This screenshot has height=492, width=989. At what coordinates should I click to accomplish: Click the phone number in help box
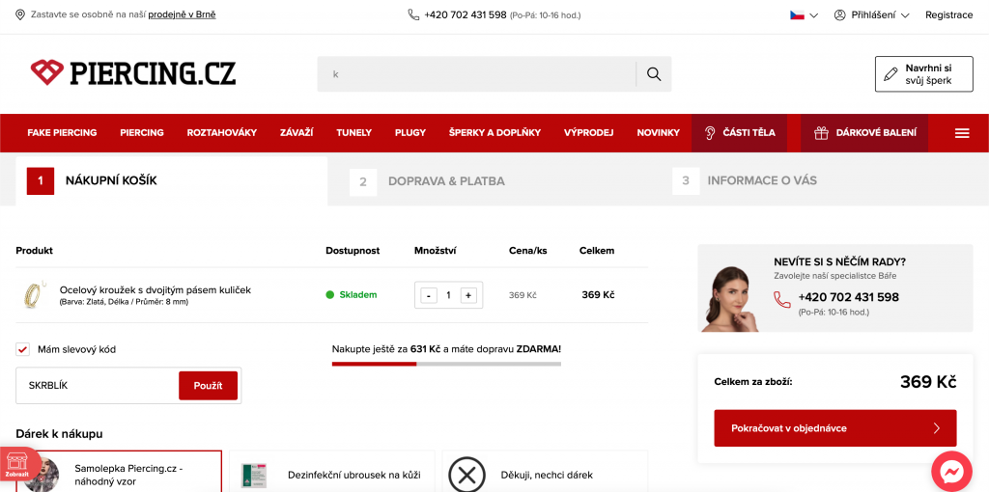[848, 297]
